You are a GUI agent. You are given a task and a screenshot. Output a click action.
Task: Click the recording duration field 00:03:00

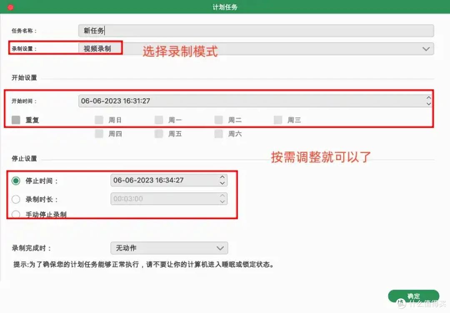[169, 199]
